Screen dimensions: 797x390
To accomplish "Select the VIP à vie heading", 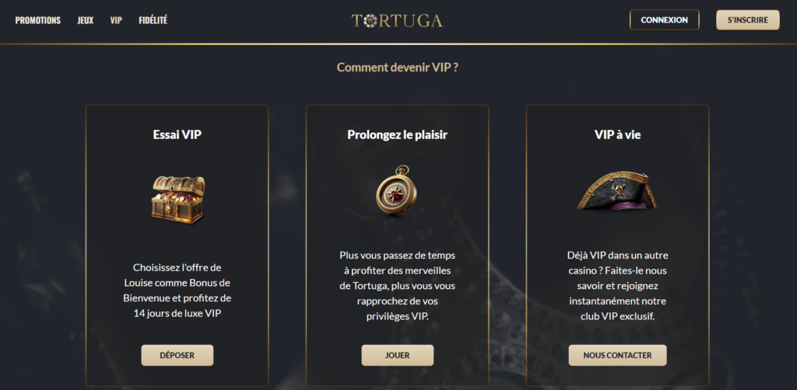I will [617, 134].
